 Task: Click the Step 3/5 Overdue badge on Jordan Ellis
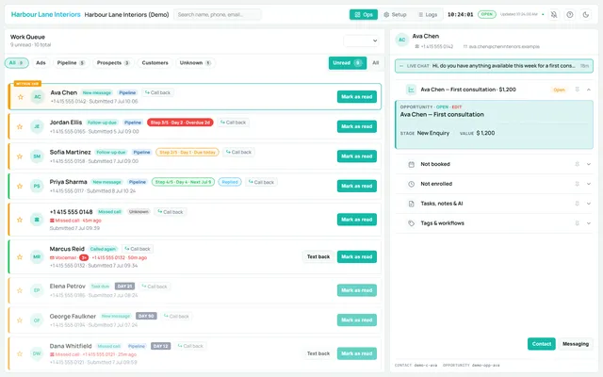click(x=180, y=123)
